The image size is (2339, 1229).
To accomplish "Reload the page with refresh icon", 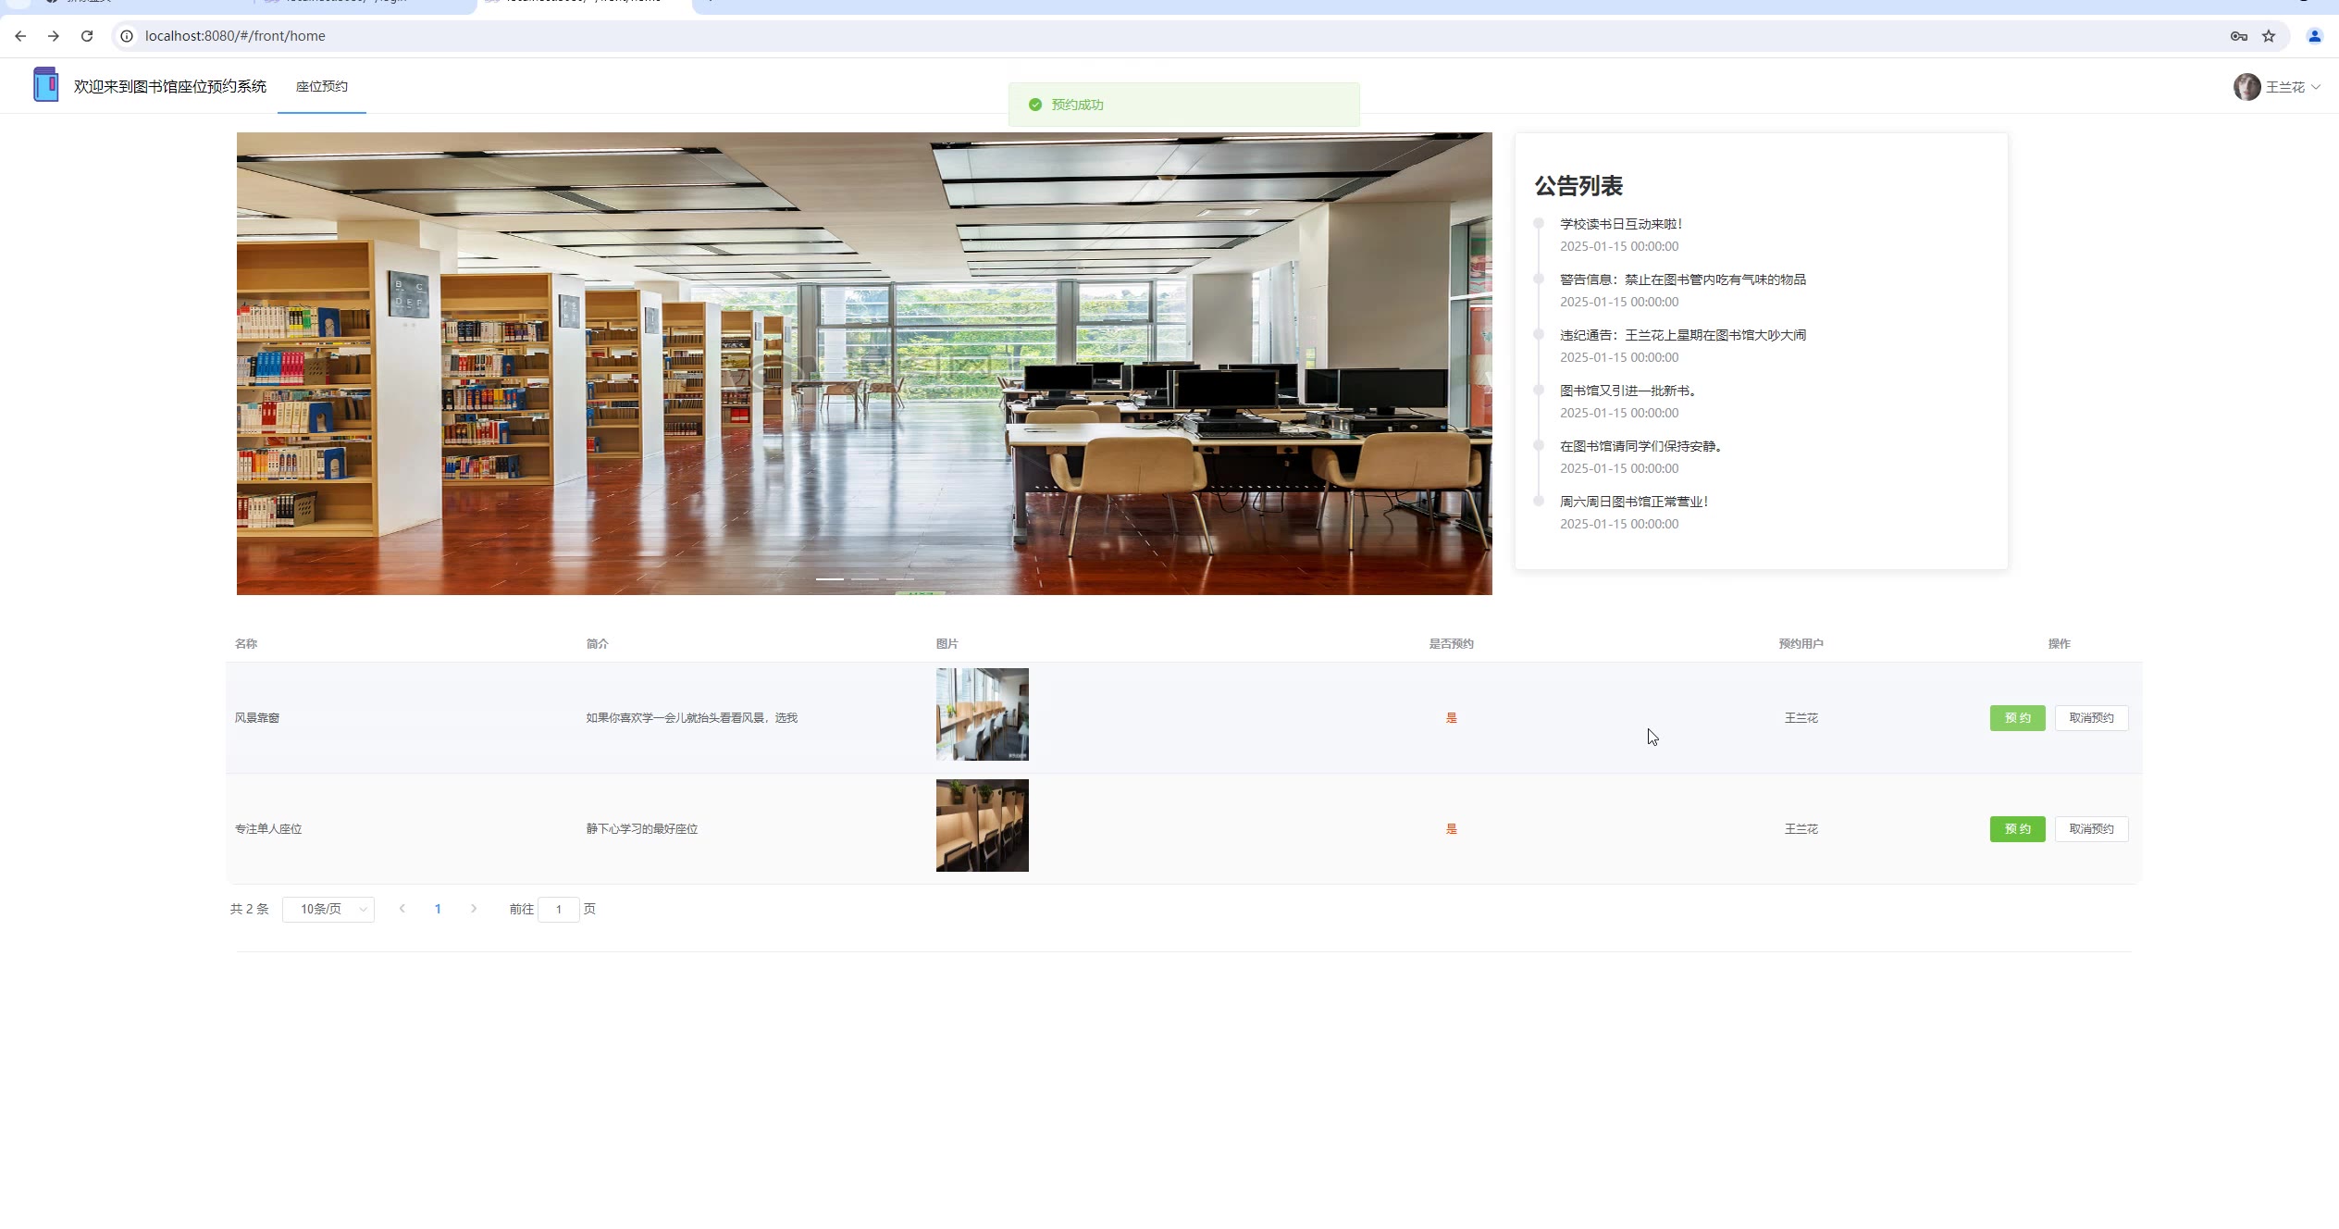I will tap(87, 36).
